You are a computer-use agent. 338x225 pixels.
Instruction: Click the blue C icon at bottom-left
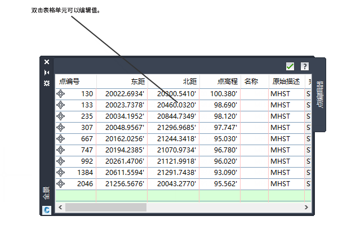tap(47, 210)
